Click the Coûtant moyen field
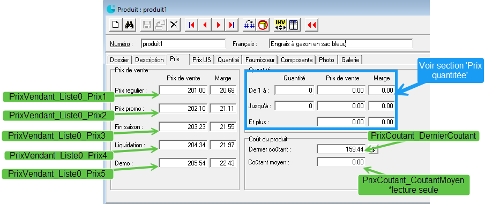 click(x=341, y=162)
